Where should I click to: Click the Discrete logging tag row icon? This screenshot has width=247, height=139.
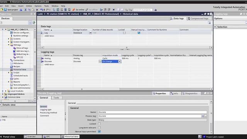[42, 61]
